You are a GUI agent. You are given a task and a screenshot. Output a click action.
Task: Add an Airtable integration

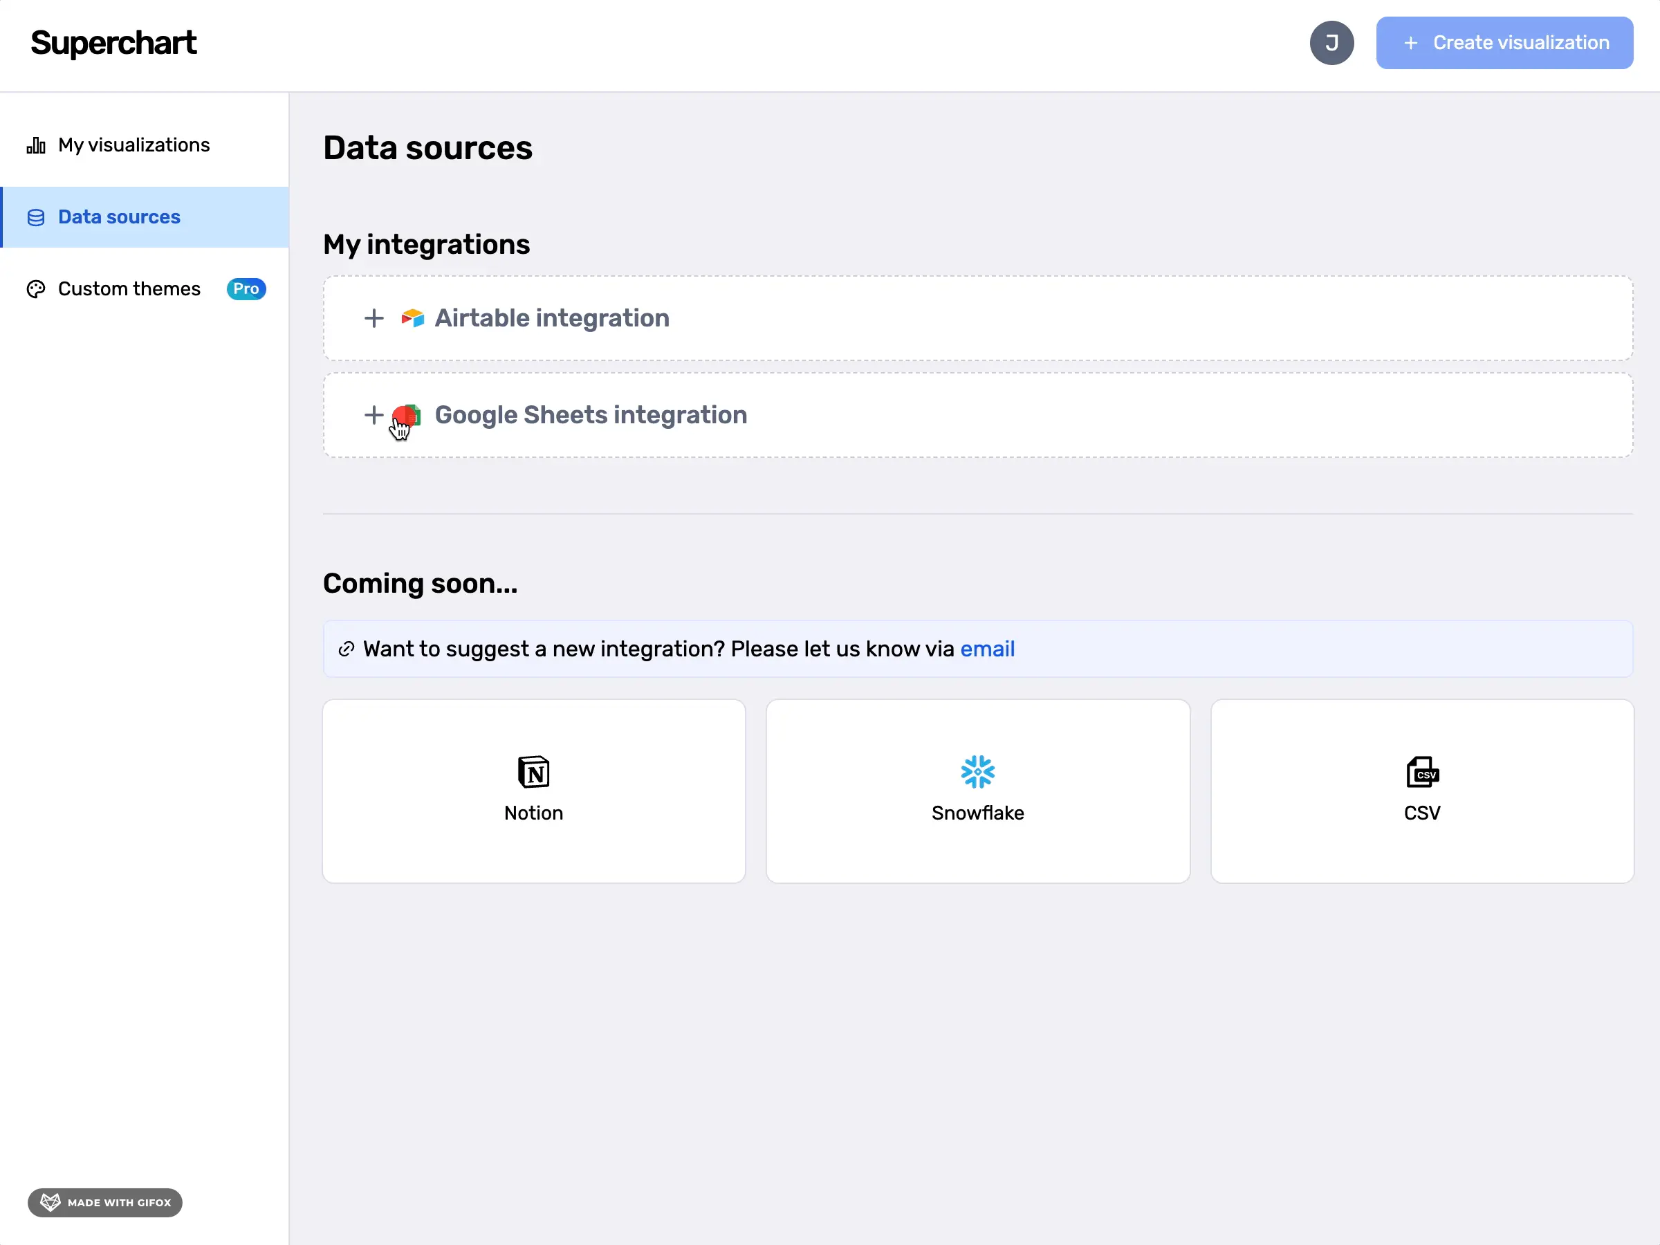(x=978, y=318)
